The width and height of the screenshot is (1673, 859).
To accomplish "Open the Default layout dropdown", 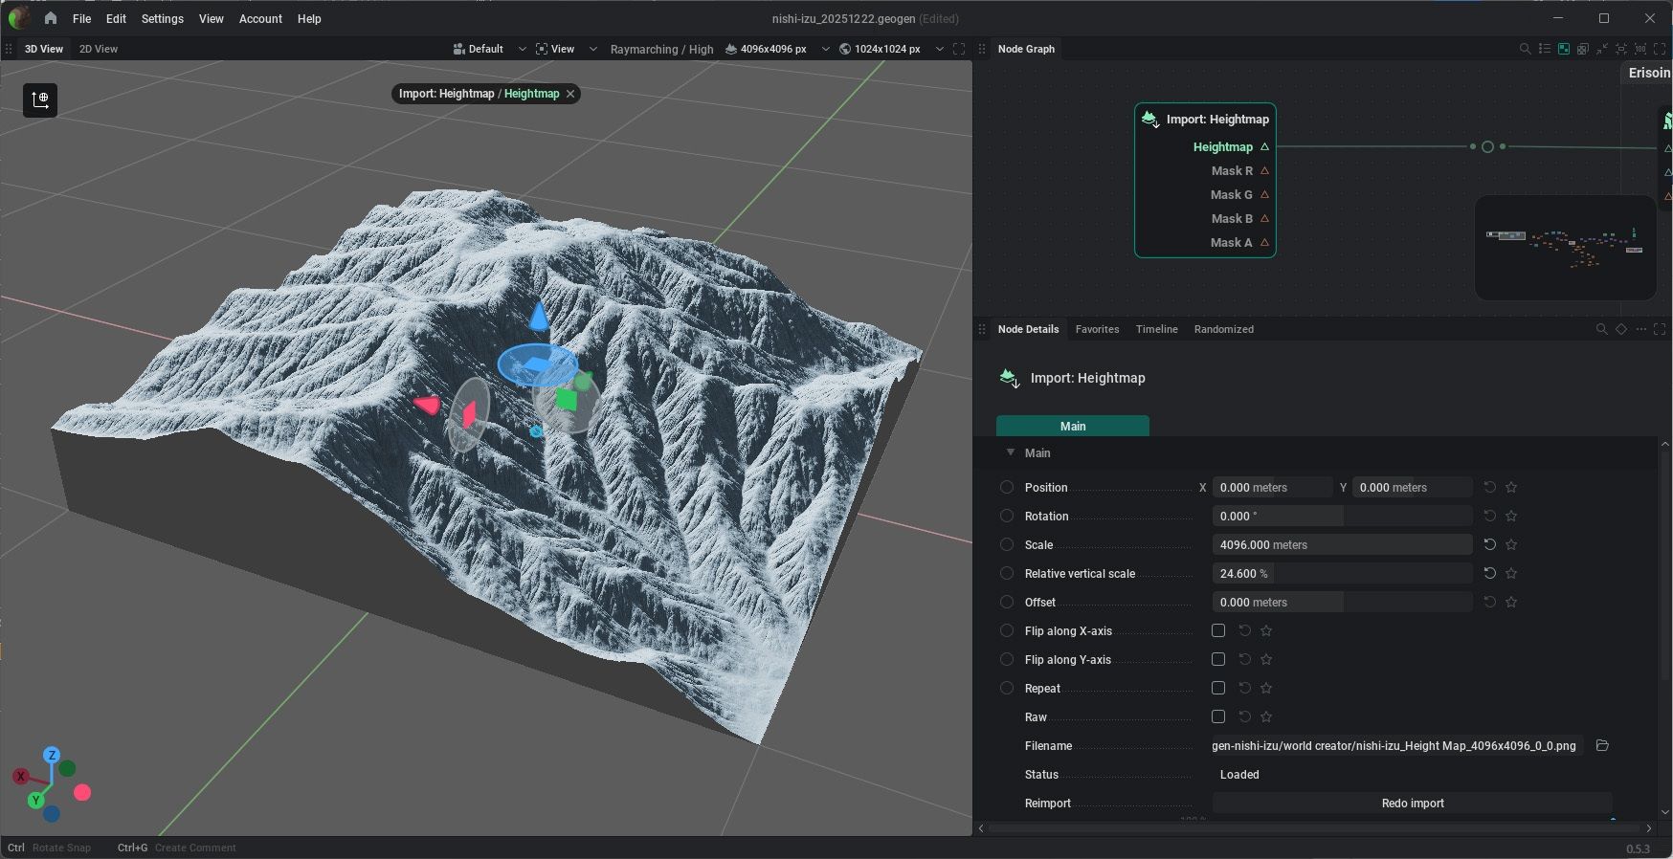I will tap(488, 49).
